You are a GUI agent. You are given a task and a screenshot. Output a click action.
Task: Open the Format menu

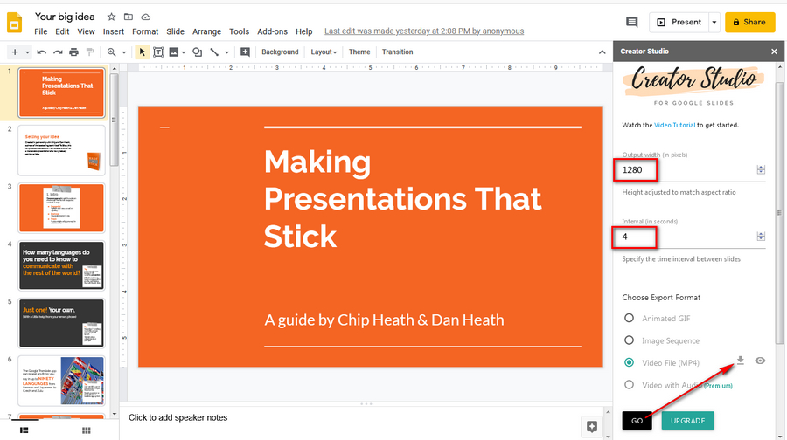(145, 31)
